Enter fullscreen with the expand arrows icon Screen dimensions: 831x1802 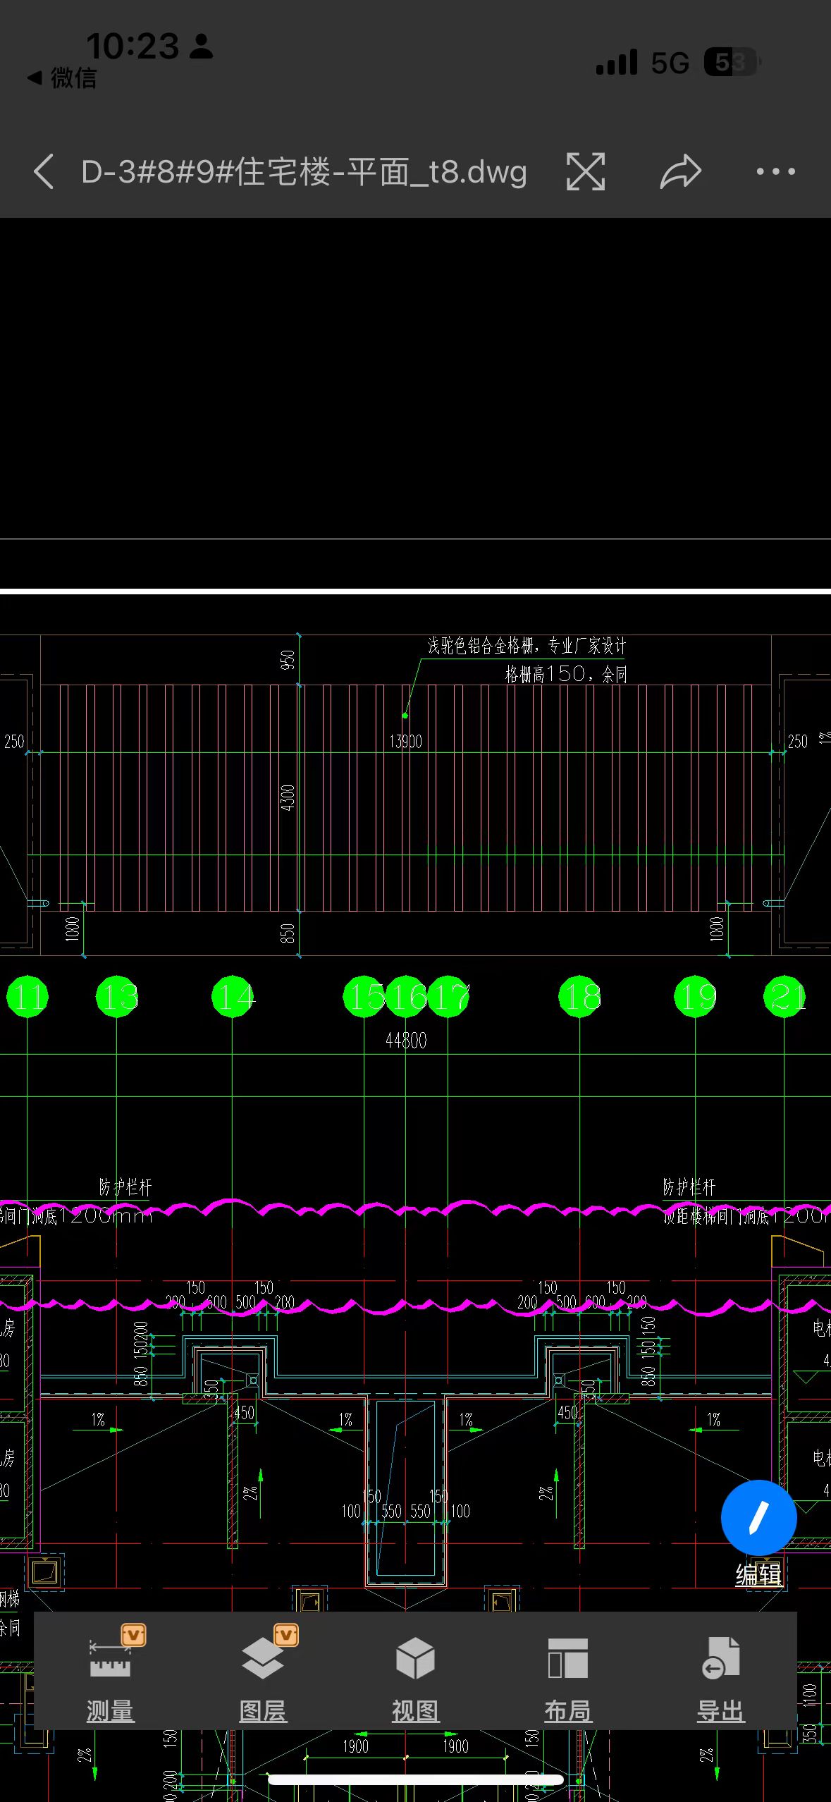(585, 171)
